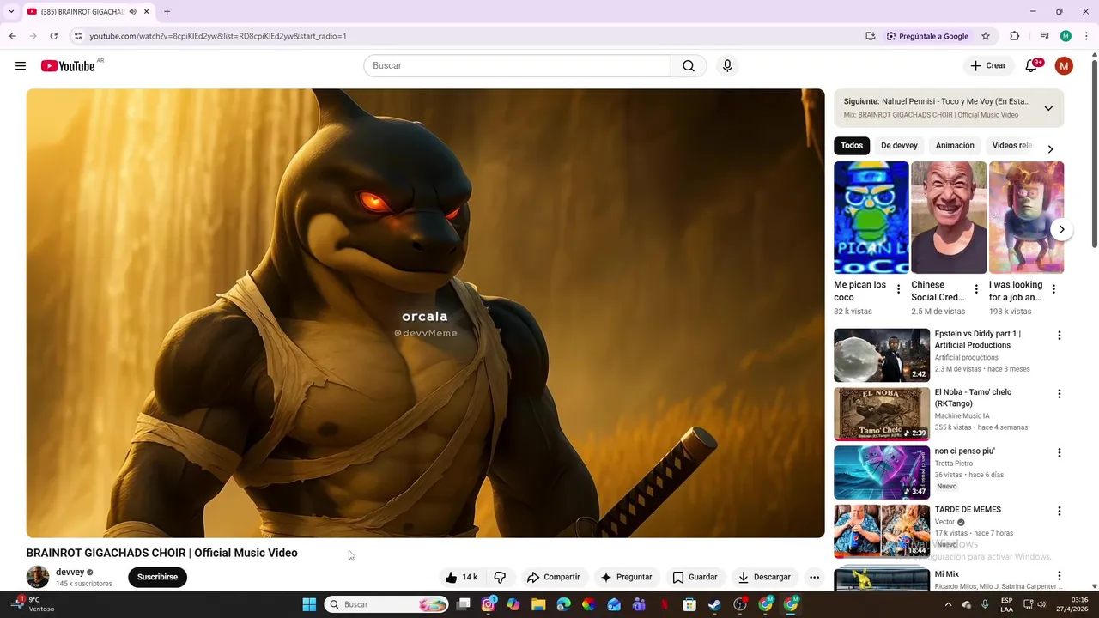Screen dimensions: 1099x618
Task: Open devvey channel name link
Action: (70, 573)
